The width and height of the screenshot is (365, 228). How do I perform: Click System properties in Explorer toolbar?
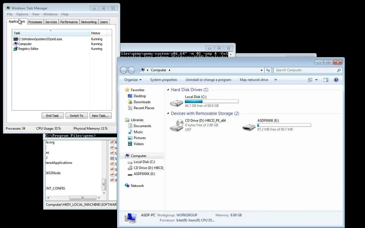pyautogui.click(x=164, y=80)
